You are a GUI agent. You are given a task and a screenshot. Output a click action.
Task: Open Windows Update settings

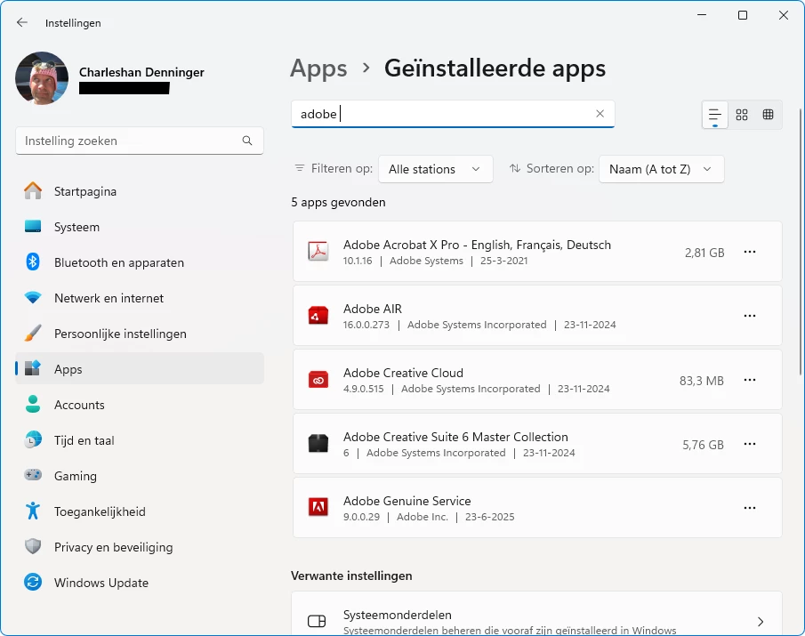coord(140,583)
